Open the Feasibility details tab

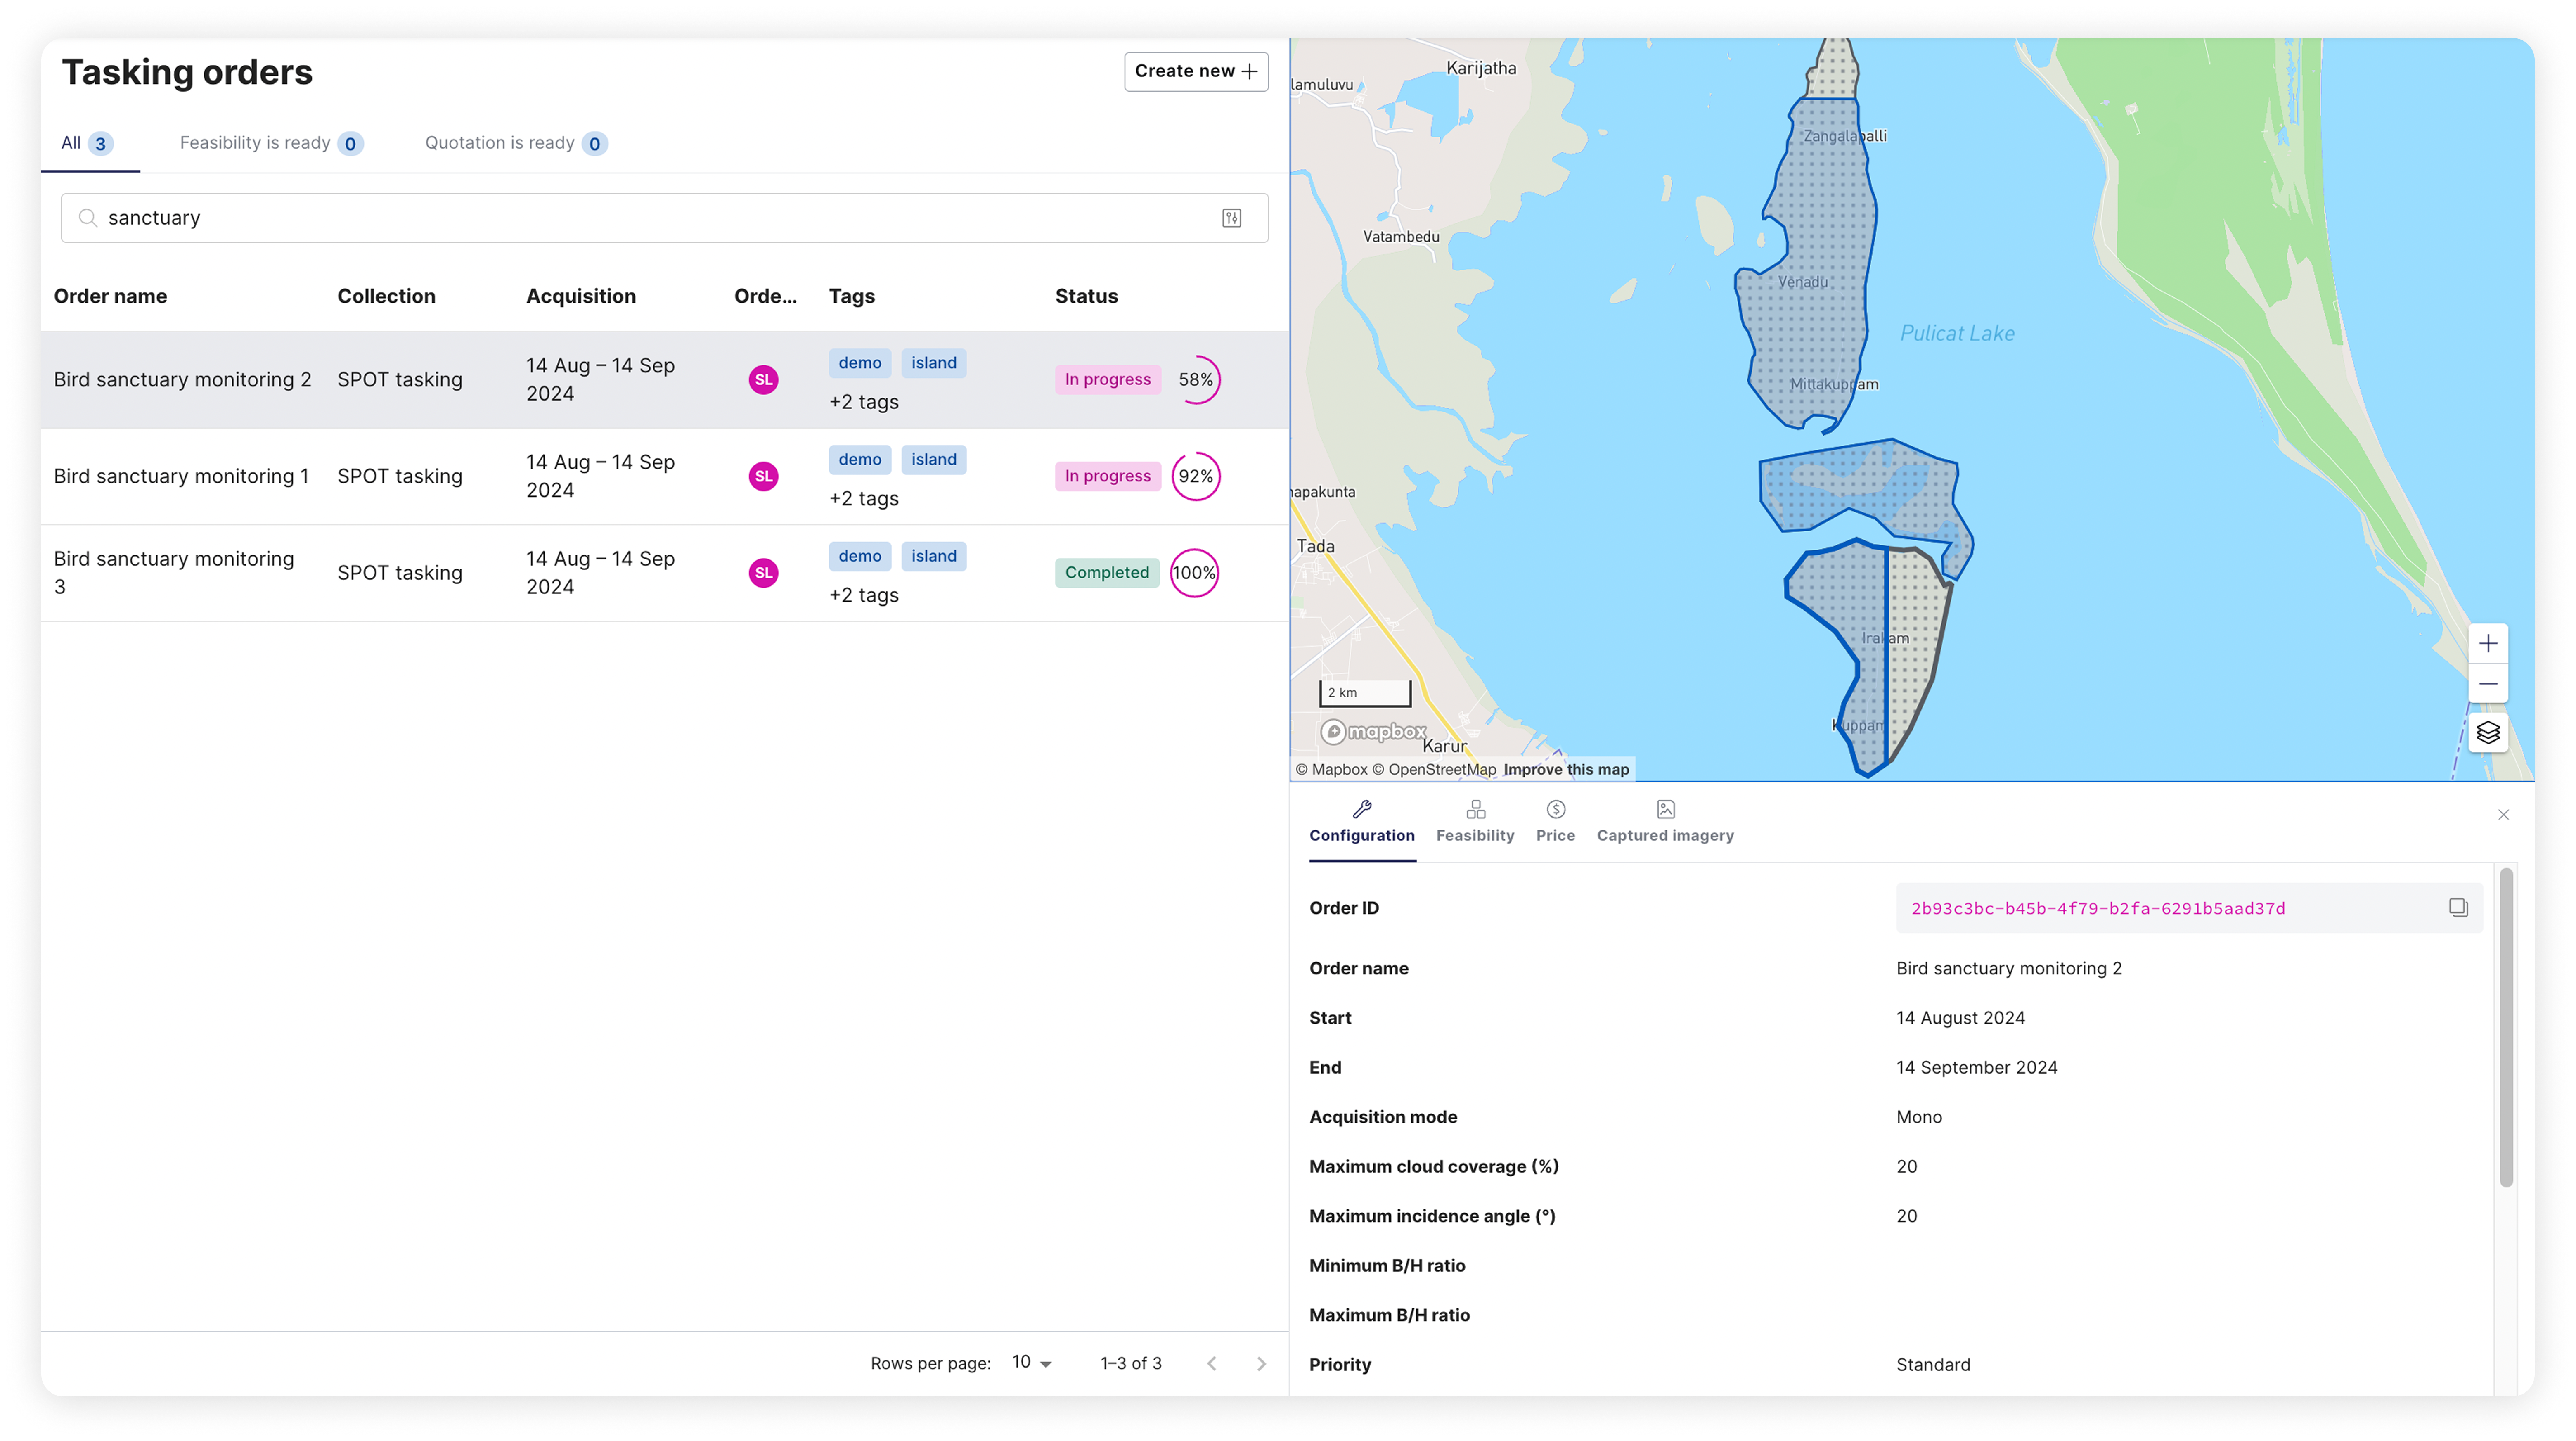pyautogui.click(x=1475, y=822)
